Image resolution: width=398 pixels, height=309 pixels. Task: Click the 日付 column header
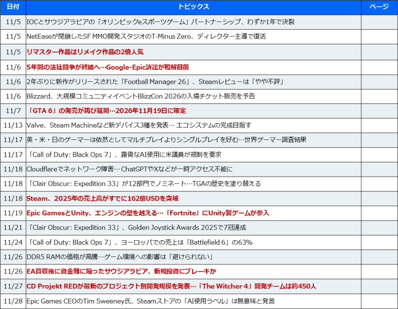tap(13, 7)
